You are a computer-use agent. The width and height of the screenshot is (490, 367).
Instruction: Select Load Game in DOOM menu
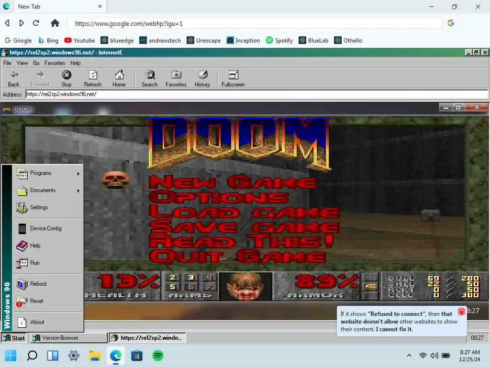point(244,213)
